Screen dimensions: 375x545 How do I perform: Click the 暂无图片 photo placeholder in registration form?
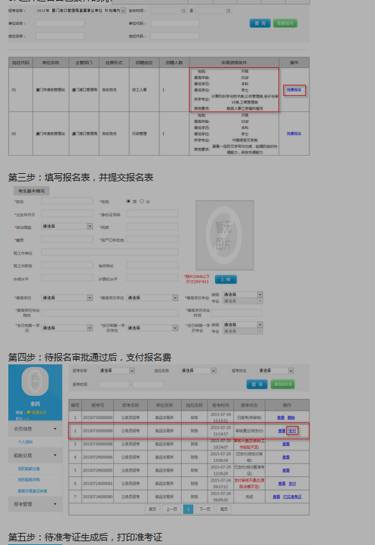pos(225,235)
